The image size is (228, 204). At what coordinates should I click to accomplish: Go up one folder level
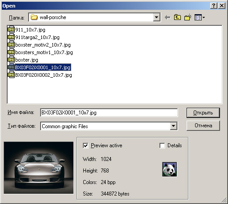tap(177, 17)
